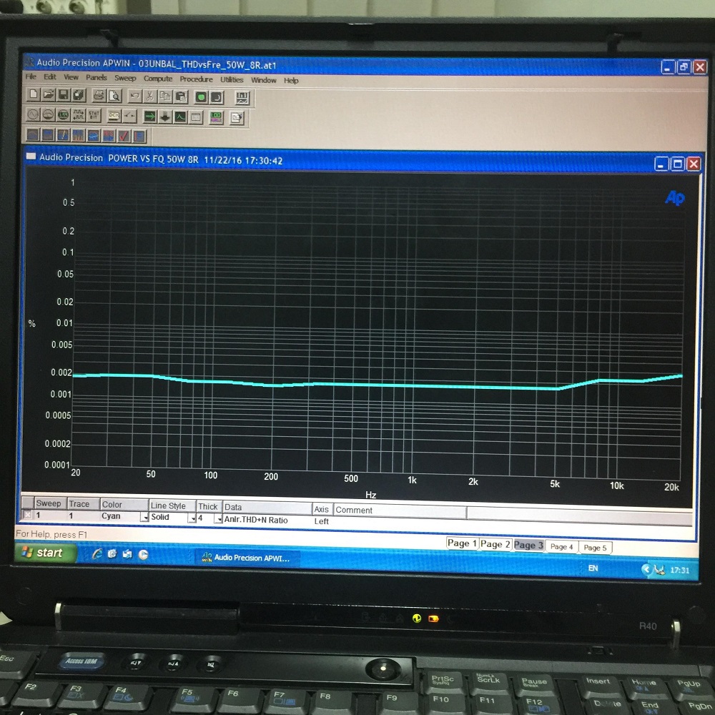
Task: Click the EN language indicator in taskbar
Action: point(593,568)
